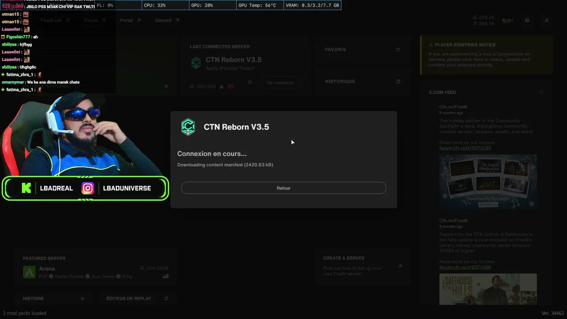The height and width of the screenshot is (319, 567).
Task: Open the forum.cfx.re/t/5371288 link
Action: pos(465,267)
